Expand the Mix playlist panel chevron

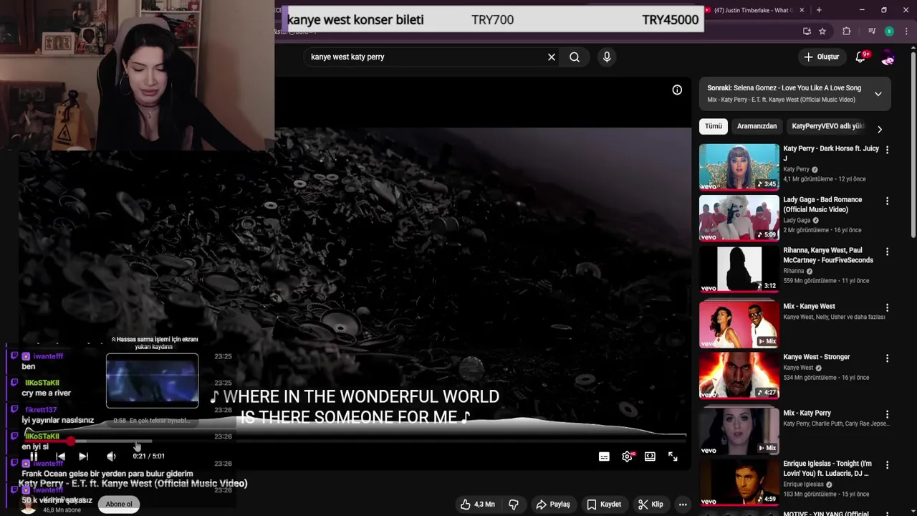click(x=878, y=94)
